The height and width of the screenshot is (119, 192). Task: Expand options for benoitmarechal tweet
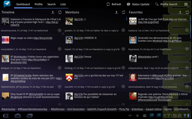pyautogui.click(x=59, y=30)
